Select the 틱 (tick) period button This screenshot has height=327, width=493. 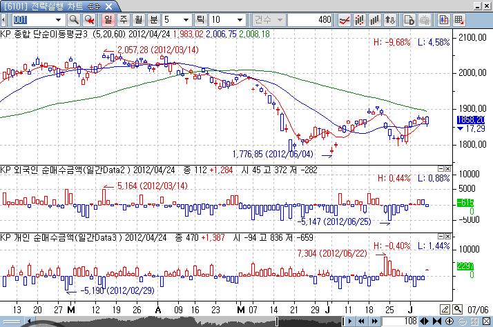click(201, 20)
